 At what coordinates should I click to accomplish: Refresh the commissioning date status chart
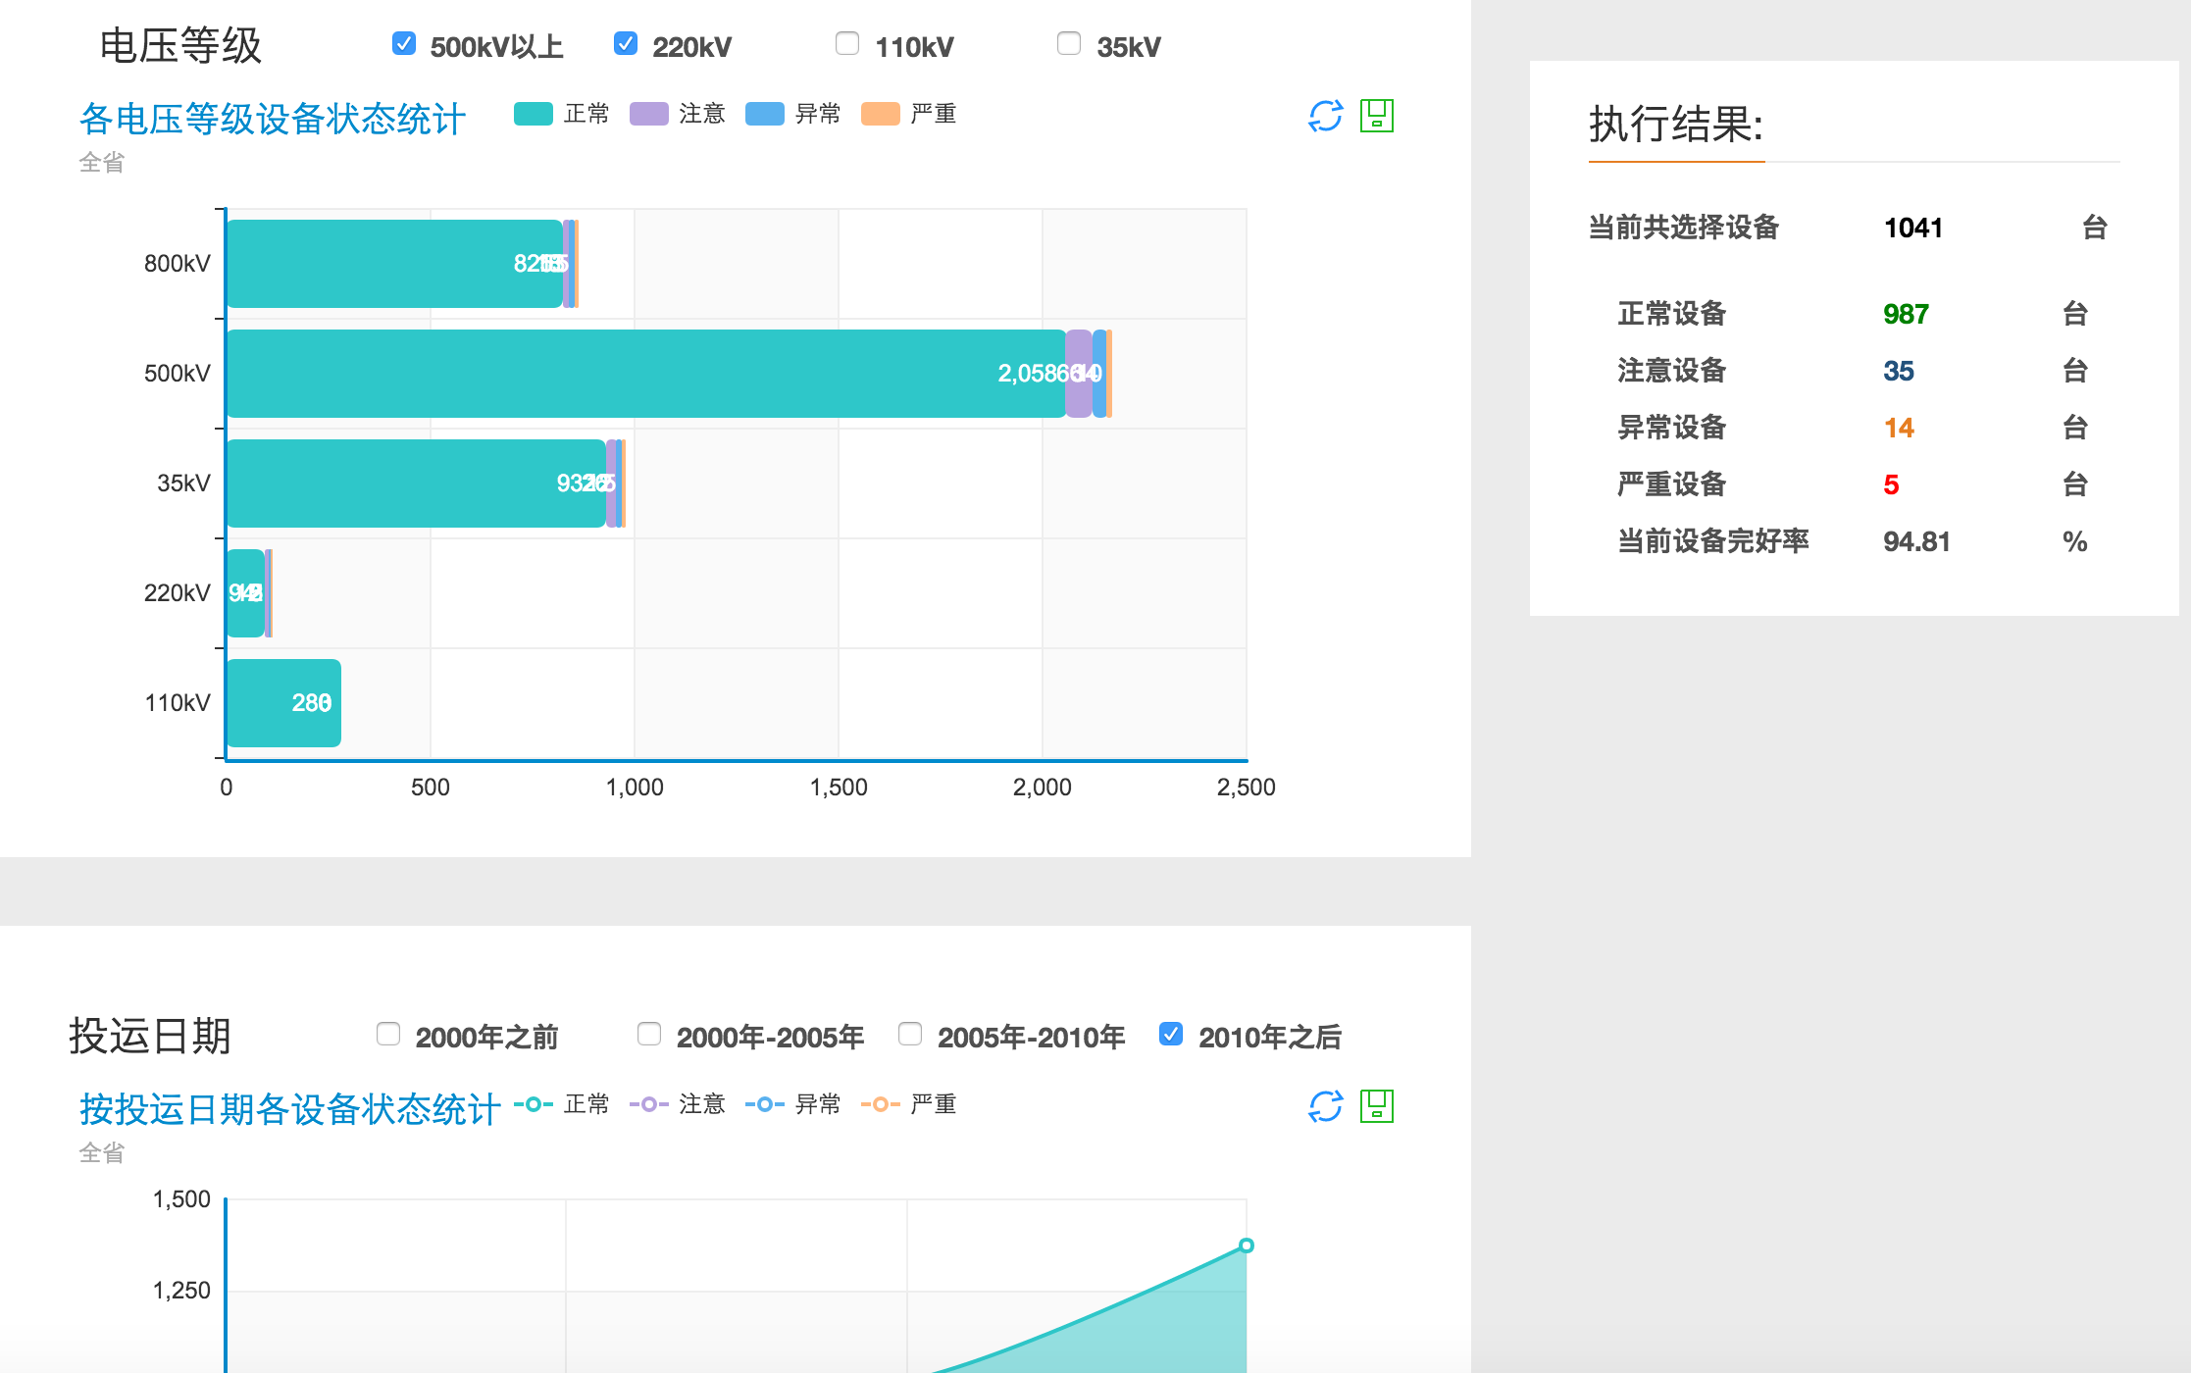[1325, 1106]
